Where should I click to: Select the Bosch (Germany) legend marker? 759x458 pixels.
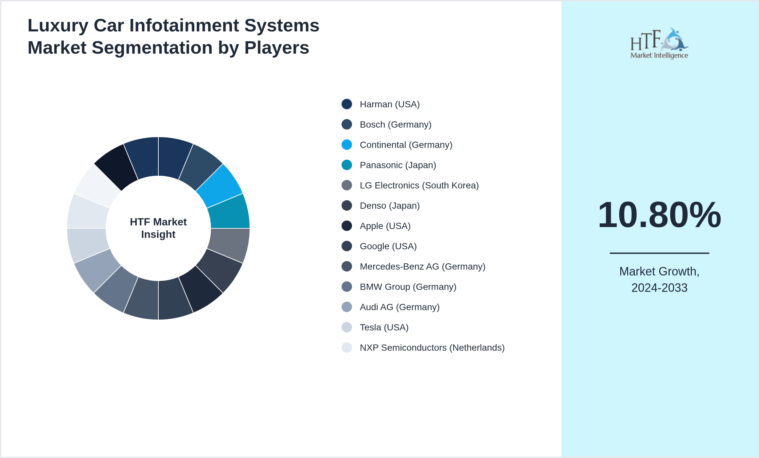coord(346,124)
